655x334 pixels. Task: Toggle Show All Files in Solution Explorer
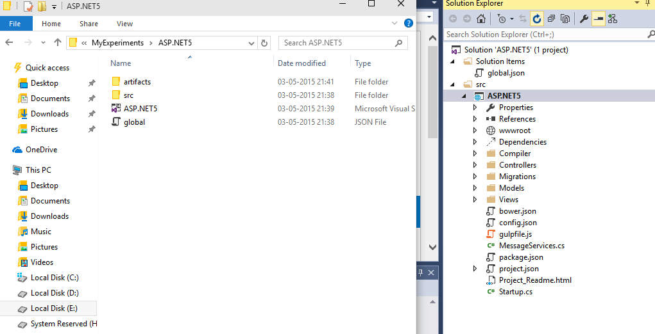565,19
